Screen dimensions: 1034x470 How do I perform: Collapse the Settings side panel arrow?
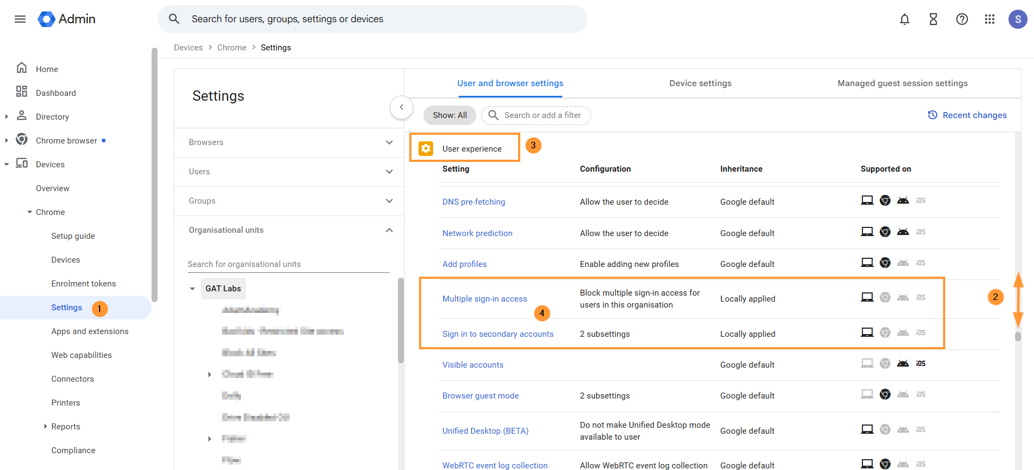402,107
